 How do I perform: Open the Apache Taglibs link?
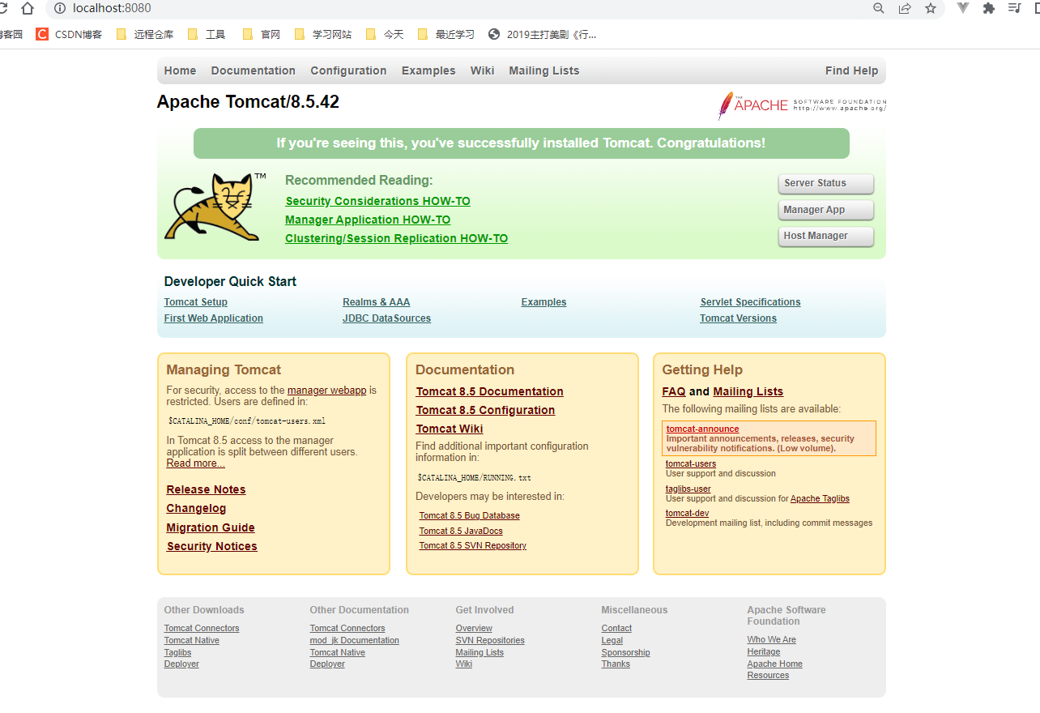pos(820,499)
